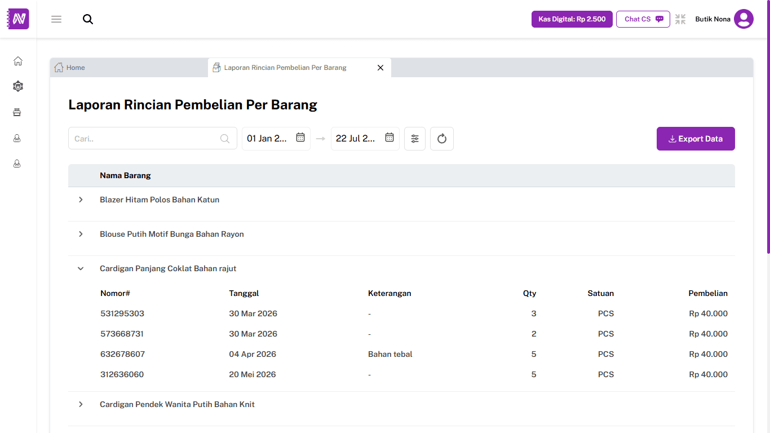Click the exit fullscreen arrows icon

pyautogui.click(x=680, y=19)
